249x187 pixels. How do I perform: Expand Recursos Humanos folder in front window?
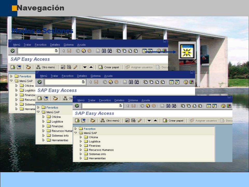(81, 150)
